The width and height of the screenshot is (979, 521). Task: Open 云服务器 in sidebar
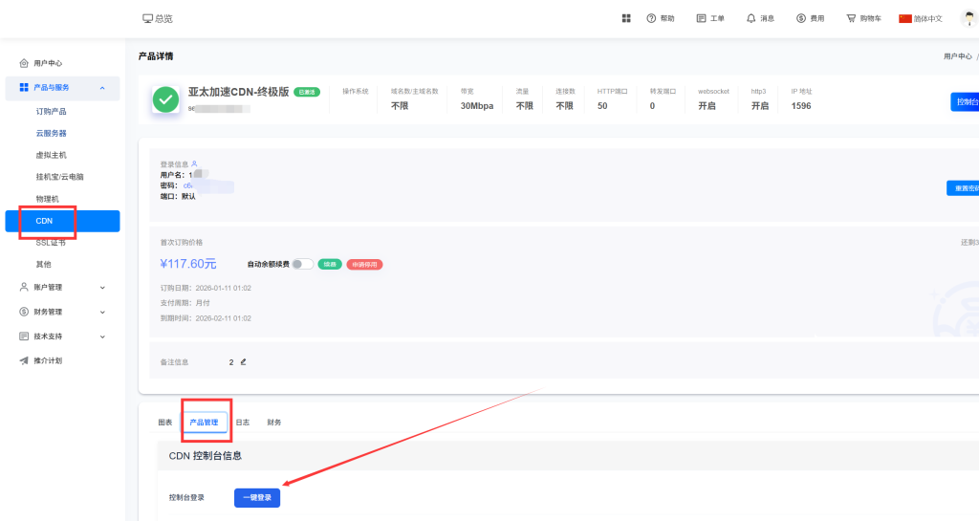52,133
